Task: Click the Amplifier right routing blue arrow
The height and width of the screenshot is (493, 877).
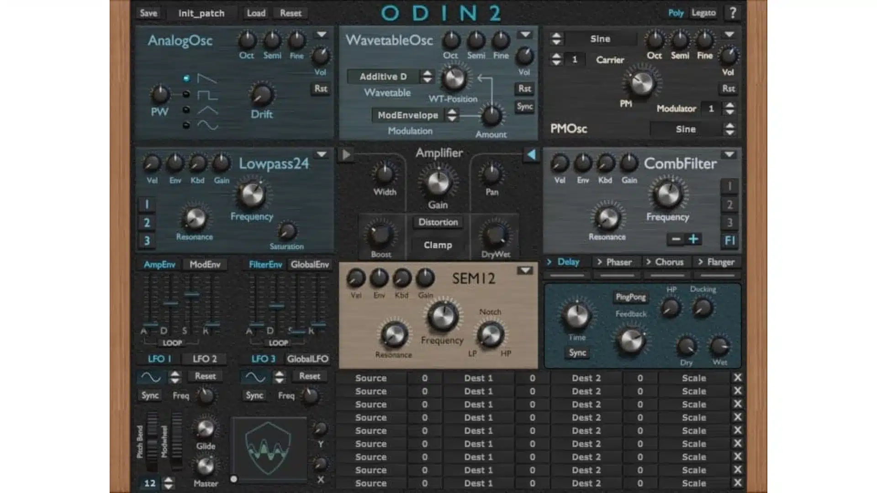Action: coord(531,155)
